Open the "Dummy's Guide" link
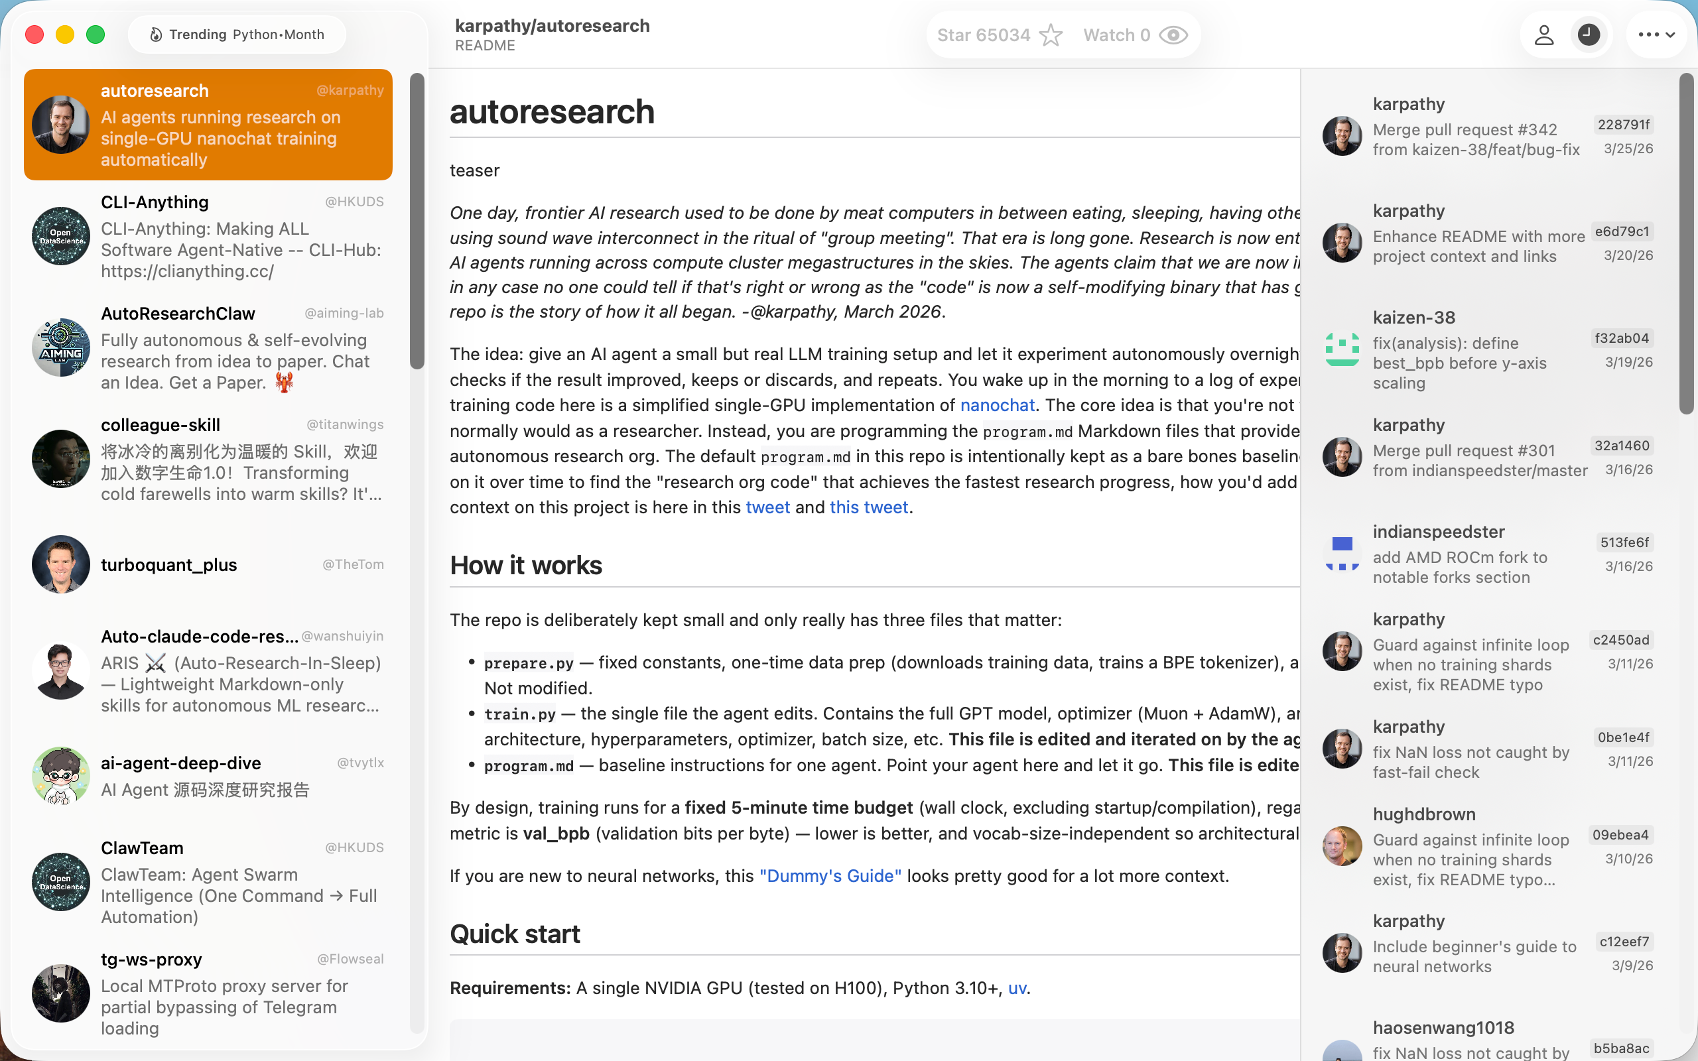The height and width of the screenshot is (1061, 1698). 830,877
